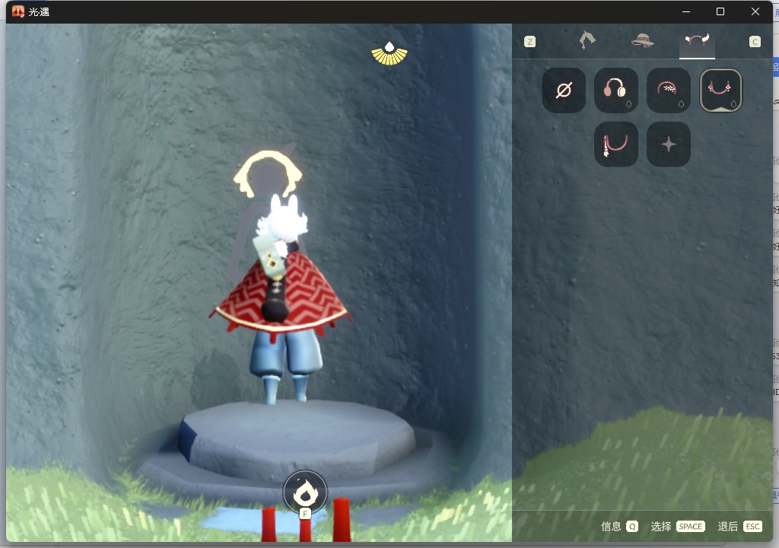This screenshot has height=548, width=779.
Task: Confirm 选择 with the SPACE button
Action: (678, 526)
